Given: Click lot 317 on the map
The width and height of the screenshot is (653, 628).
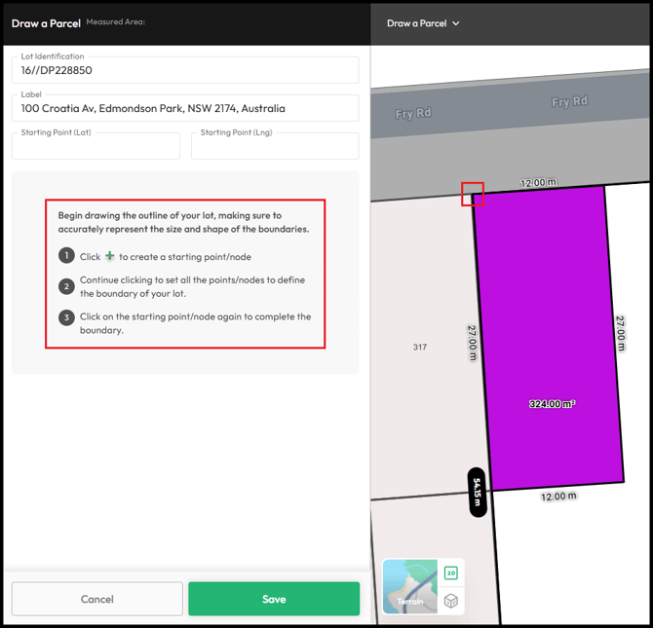Looking at the screenshot, I should (x=420, y=347).
